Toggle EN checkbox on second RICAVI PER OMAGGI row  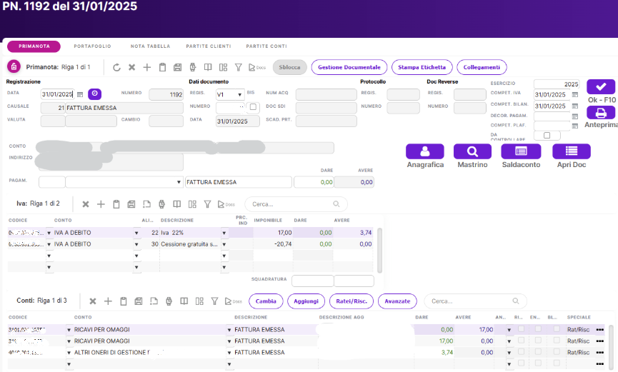(538, 340)
